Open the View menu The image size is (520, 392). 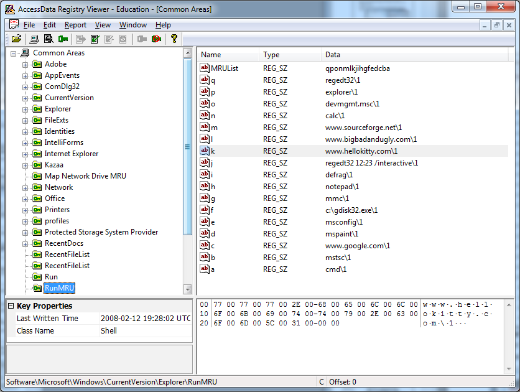pyautogui.click(x=103, y=25)
